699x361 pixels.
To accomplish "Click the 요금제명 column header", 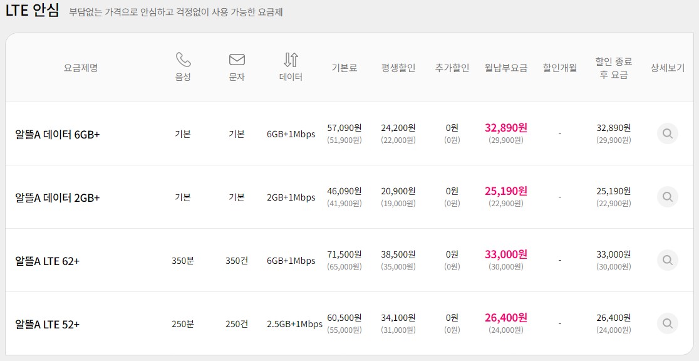I will (x=81, y=68).
